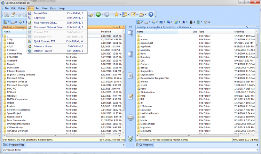261x154 pixels.
Task: Click the edit pencil icon in center bar
Action: (130, 96)
